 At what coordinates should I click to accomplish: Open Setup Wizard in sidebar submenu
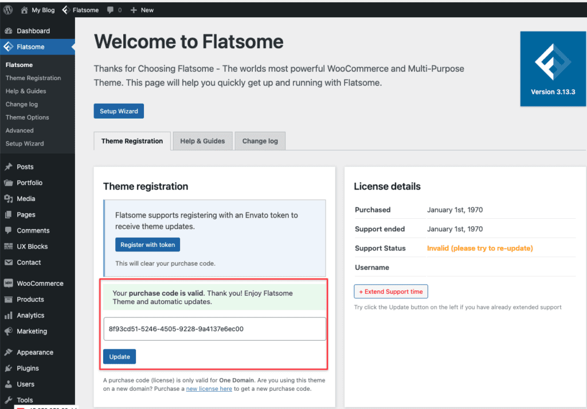[x=25, y=143]
